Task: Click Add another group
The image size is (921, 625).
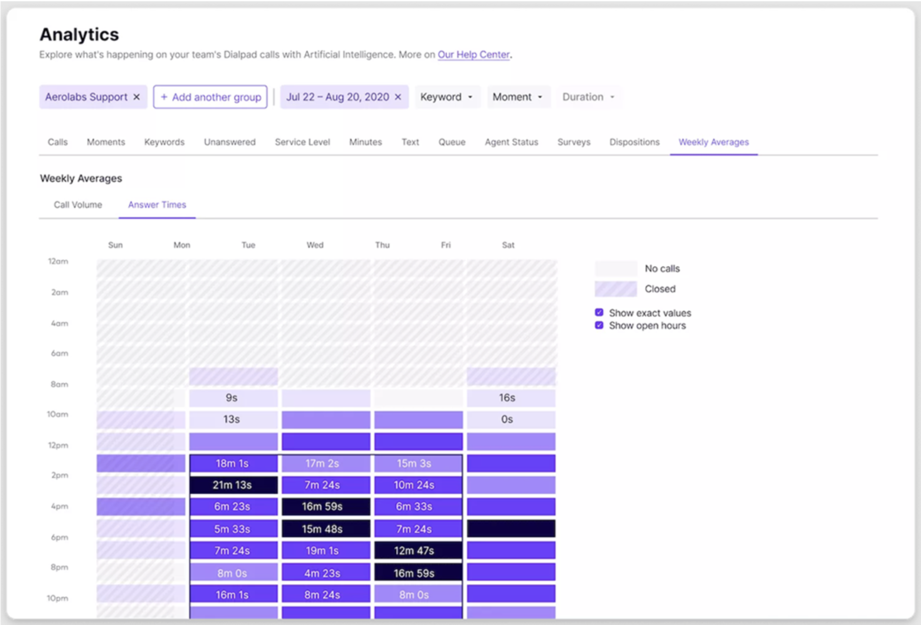Action: tap(210, 97)
